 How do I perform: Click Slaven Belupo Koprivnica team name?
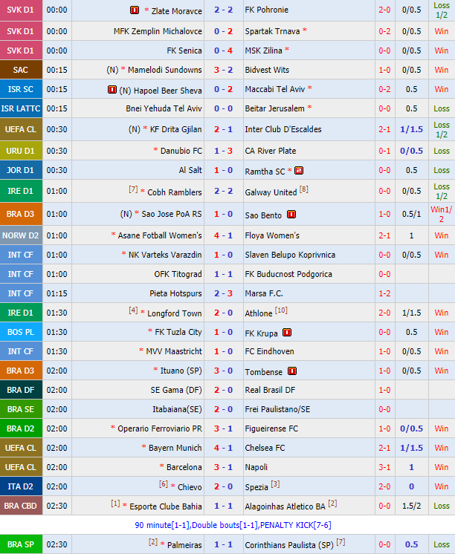click(290, 255)
